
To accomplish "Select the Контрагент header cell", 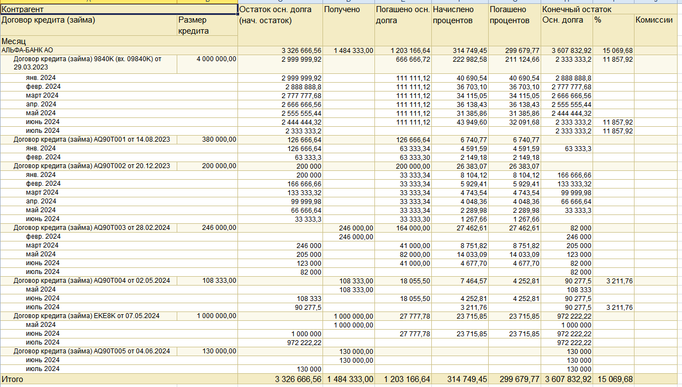I will pos(22,9).
